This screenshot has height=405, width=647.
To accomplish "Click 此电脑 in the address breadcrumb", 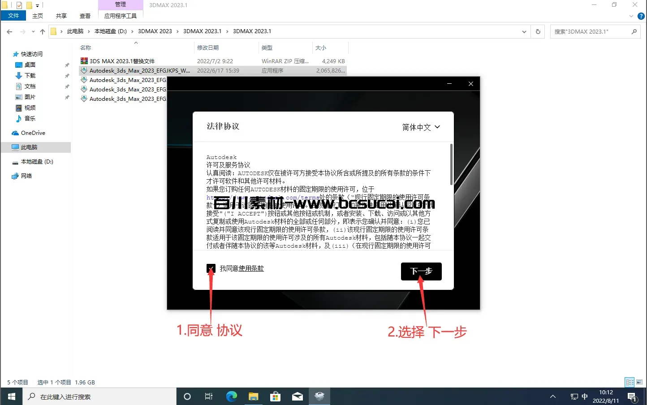I will (x=75, y=31).
